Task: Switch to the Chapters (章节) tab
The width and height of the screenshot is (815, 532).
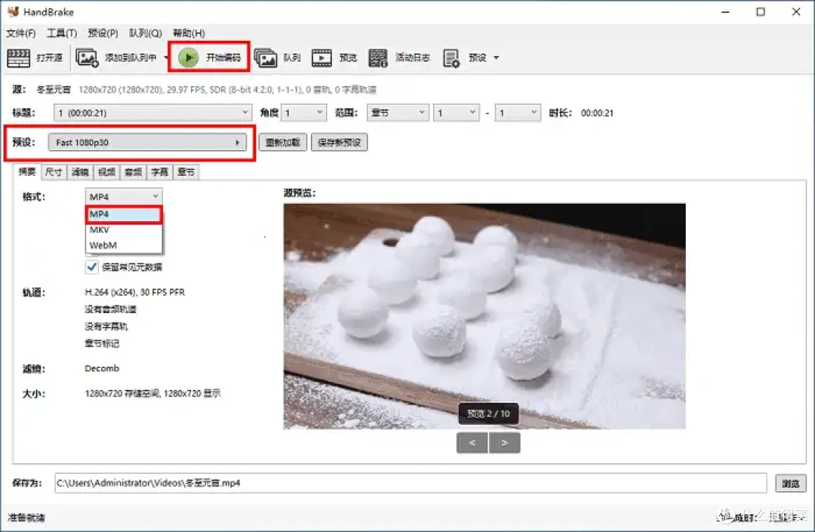Action: 186,172
